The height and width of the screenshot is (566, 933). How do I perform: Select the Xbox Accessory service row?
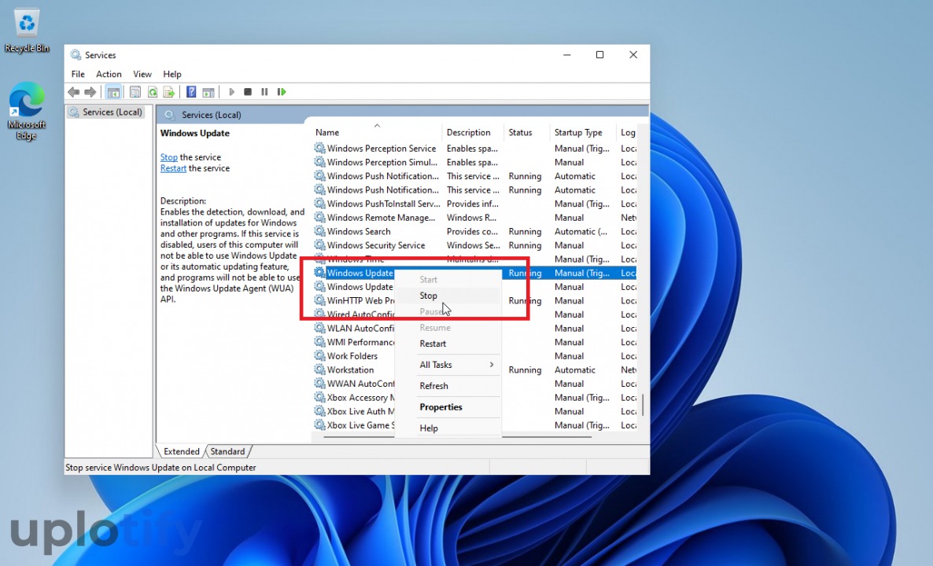[474, 397]
